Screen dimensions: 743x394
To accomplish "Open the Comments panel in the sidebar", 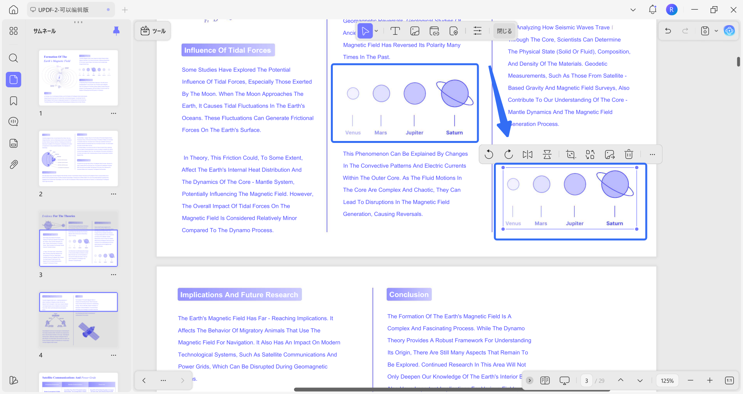I will coord(13,121).
